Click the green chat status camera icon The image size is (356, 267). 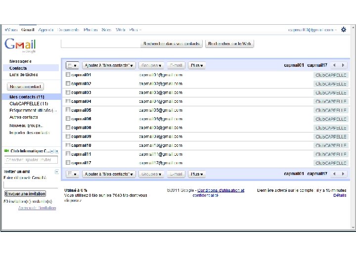[x=6, y=151]
